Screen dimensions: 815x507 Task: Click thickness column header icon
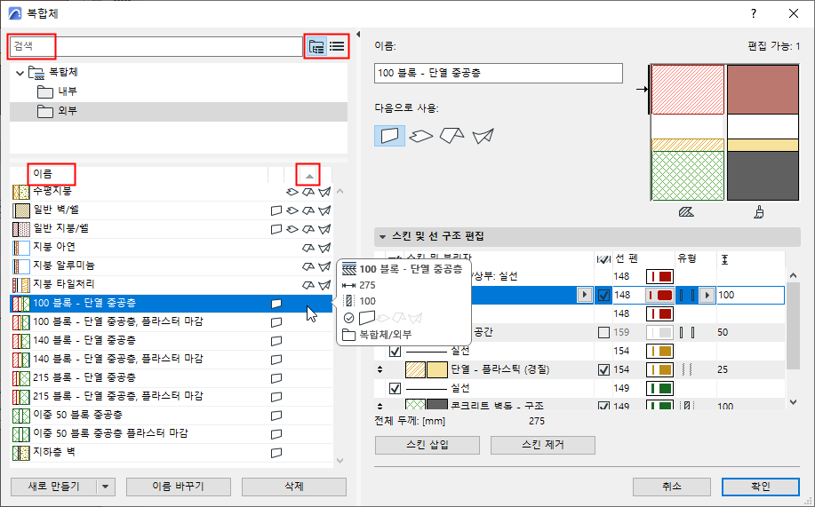pyautogui.click(x=724, y=259)
